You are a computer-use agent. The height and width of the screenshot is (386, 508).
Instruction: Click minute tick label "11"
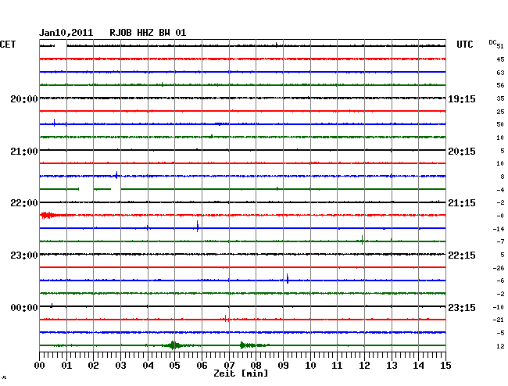click(x=337, y=366)
